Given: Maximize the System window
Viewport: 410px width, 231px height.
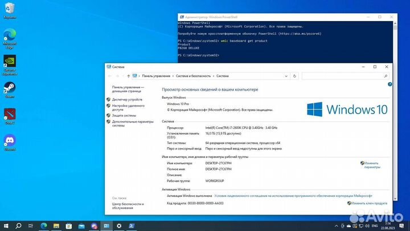Looking at the screenshot, I should point(375,67).
